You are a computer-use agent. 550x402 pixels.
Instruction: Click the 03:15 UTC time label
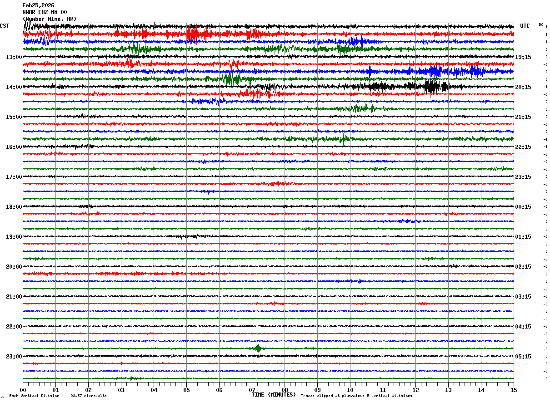point(523,297)
